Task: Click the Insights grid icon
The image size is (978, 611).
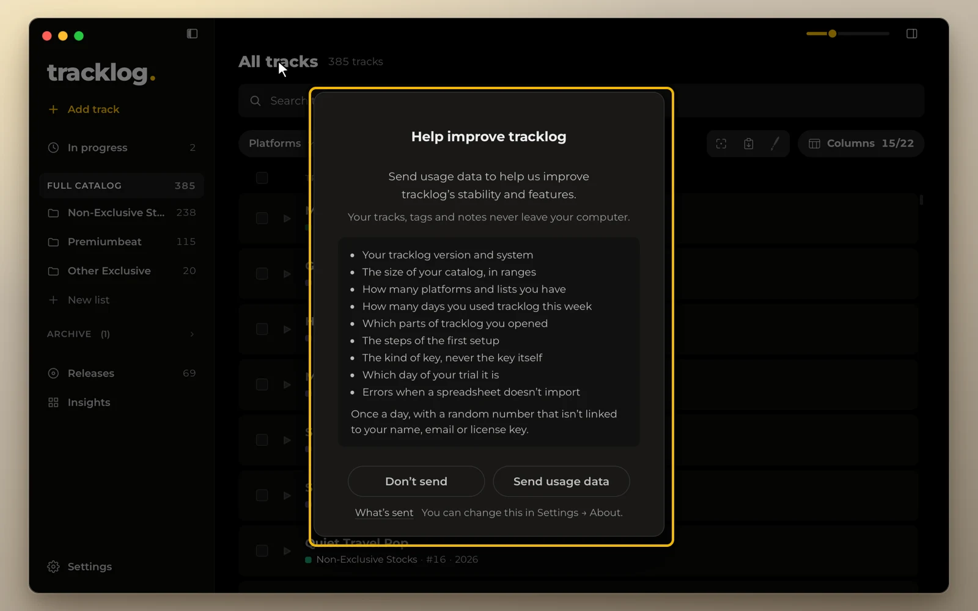Action: click(x=53, y=403)
